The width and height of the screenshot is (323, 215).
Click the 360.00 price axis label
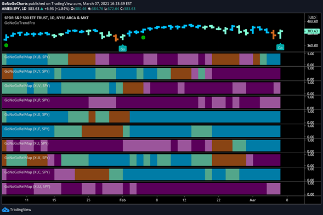coord(313,45)
